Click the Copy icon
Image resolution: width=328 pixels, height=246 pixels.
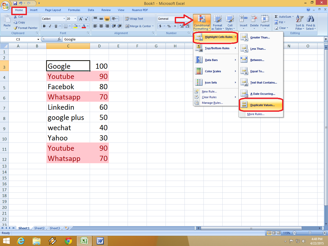15,22
